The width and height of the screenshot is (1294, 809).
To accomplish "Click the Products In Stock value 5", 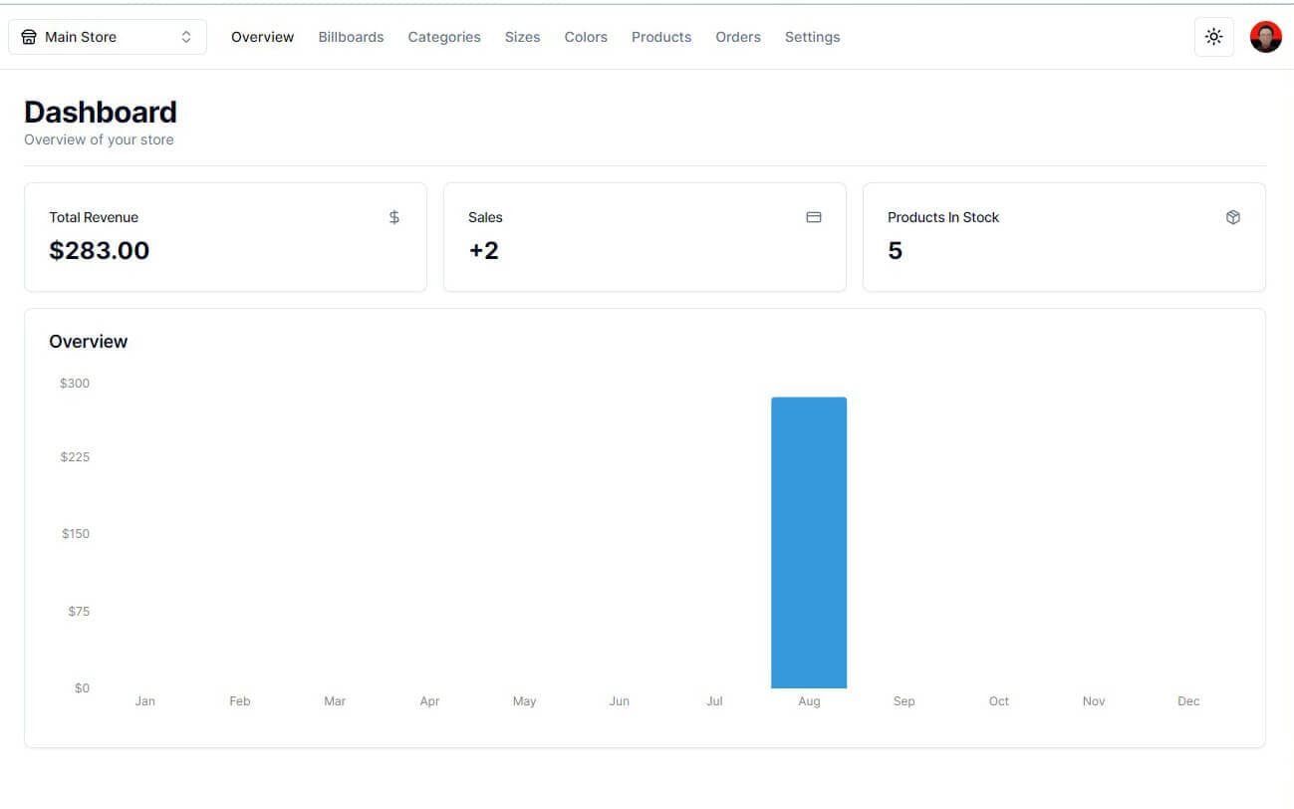I will (x=895, y=251).
